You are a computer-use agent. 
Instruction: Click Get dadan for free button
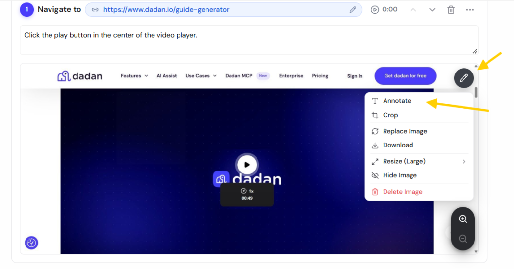pos(405,76)
